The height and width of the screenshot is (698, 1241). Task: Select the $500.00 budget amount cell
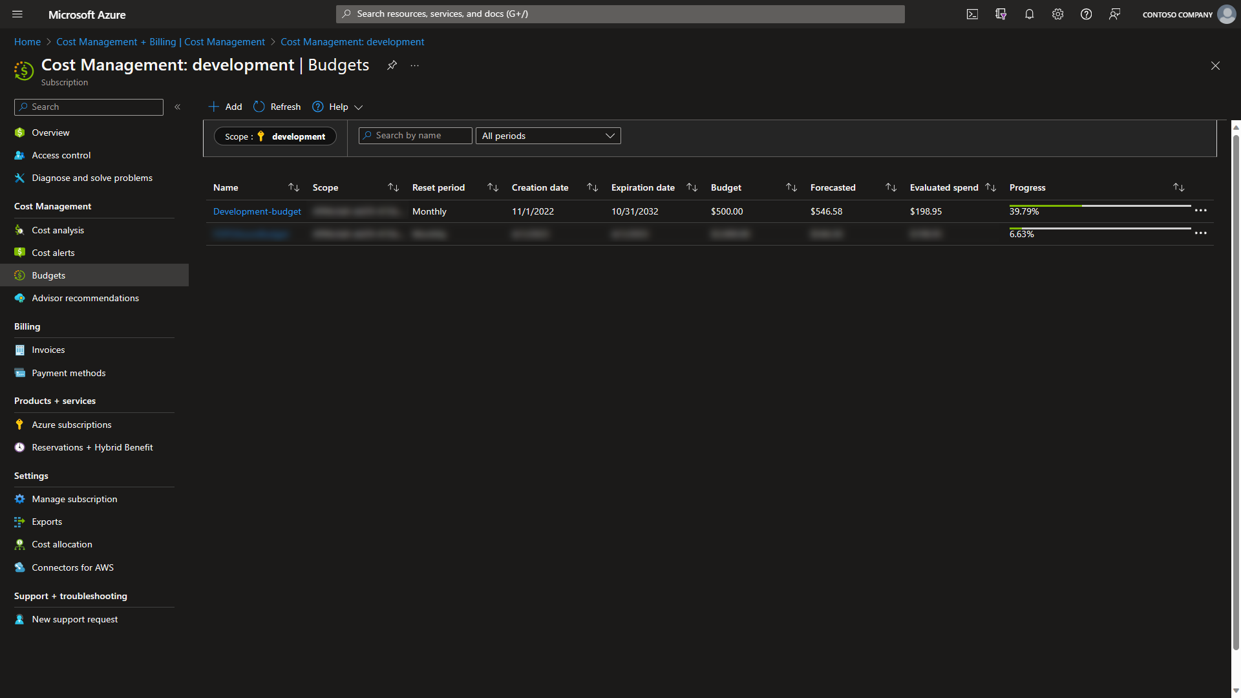tap(727, 211)
